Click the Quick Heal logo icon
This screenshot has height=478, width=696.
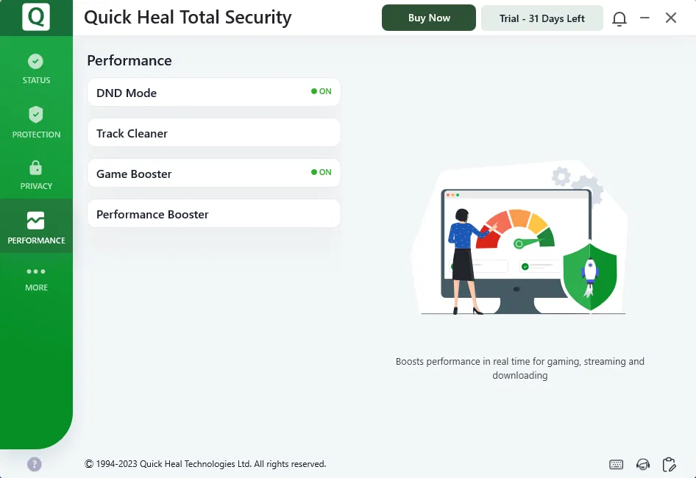35,17
